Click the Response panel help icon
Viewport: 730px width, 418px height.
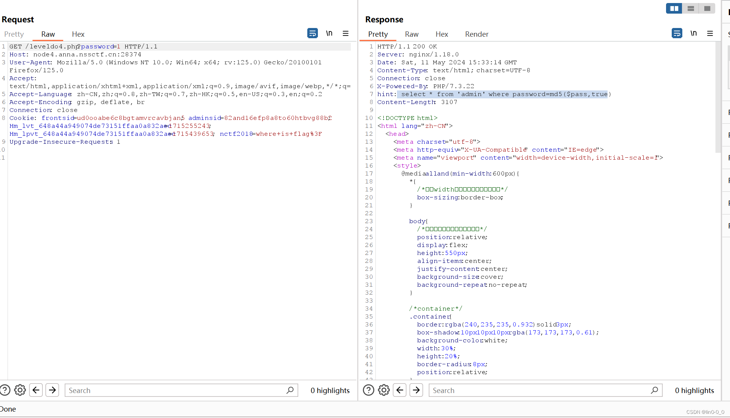pos(368,390)
